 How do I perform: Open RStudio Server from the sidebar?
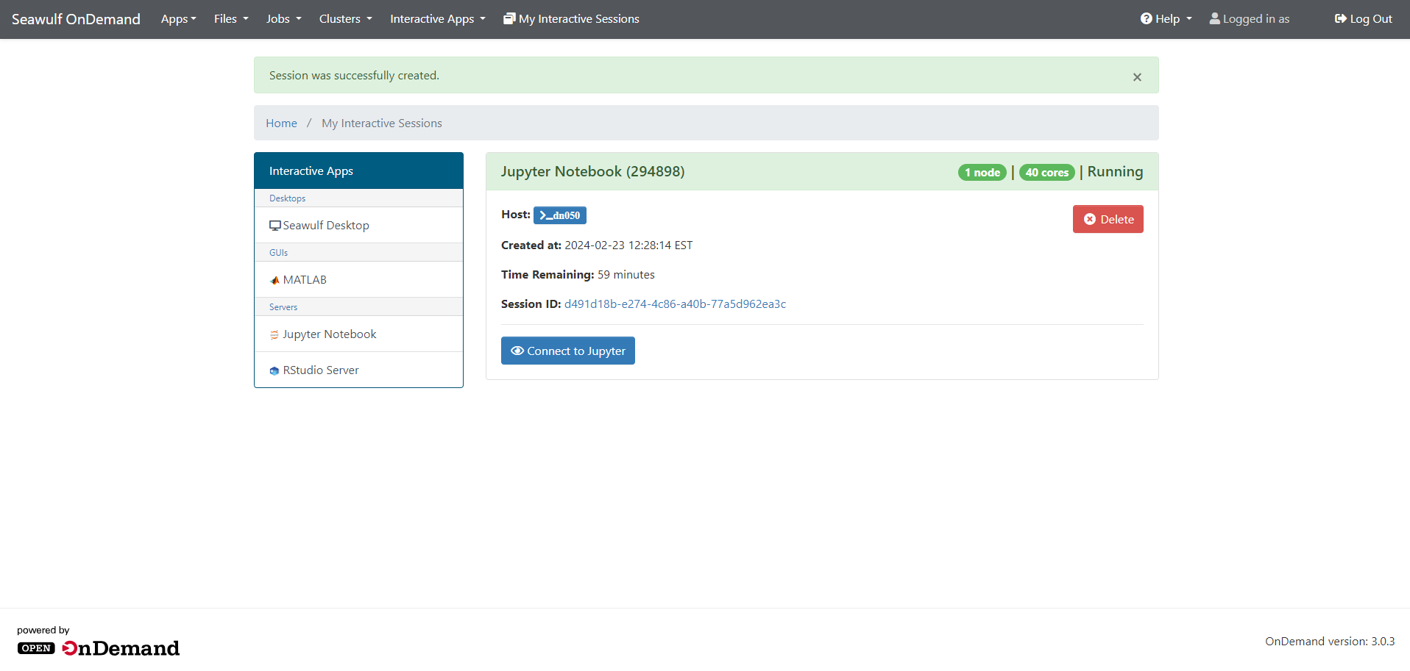point(358,370)
